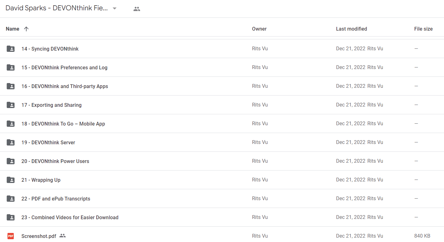The height and width of the screenshot is (242, 444).
Task: Click owner Rits Vu in 22 - PDF and ePub row
Action: [x=260, y=198]
